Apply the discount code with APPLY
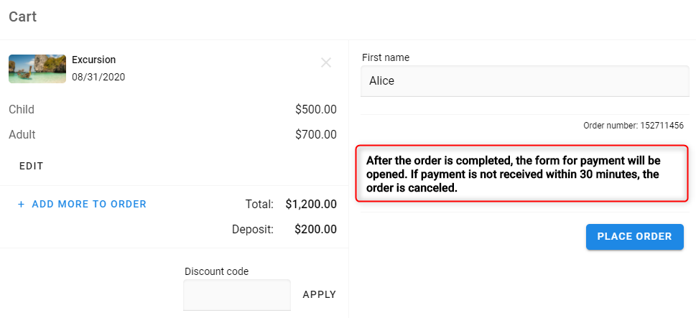The width and height of the screenshot is (696, 318). coord(319,294)
